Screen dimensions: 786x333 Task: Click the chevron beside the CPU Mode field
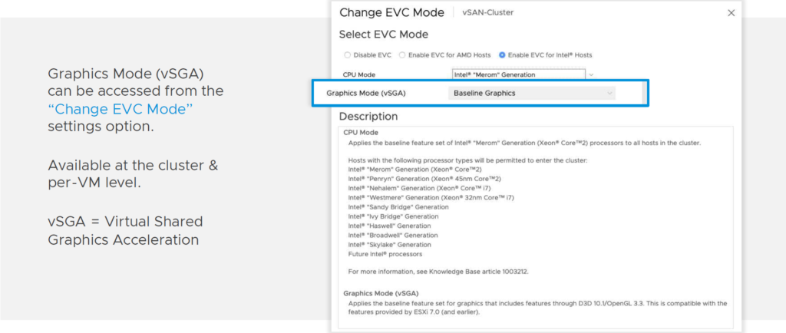(x=591, y=74)
